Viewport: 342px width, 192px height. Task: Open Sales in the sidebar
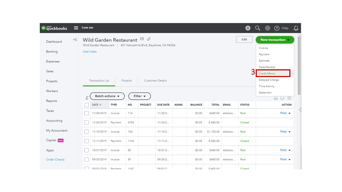50,71
